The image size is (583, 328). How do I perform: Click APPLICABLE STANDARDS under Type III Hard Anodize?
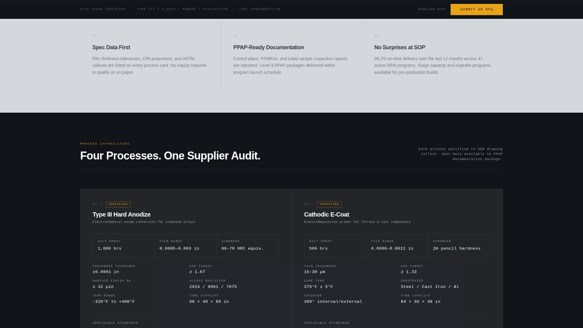tap(115, 323)
